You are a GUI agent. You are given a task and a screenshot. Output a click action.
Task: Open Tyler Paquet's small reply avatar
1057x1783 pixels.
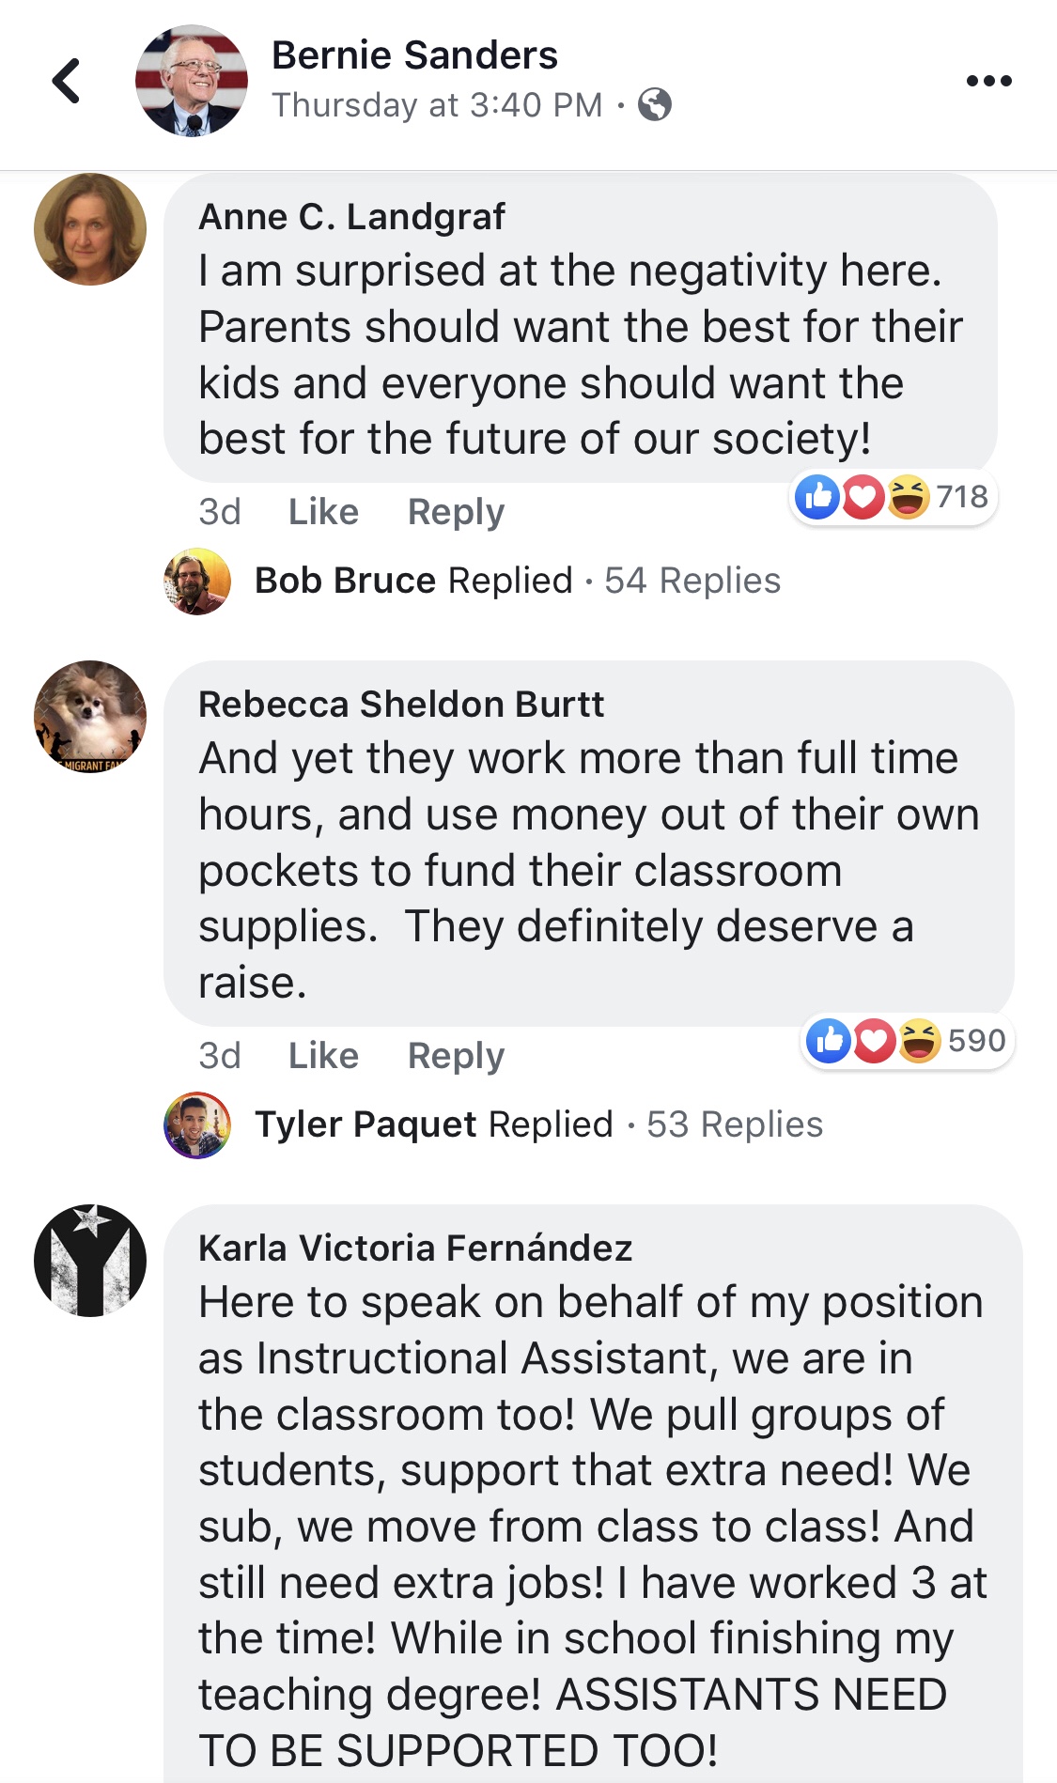tap(197, 1125)
